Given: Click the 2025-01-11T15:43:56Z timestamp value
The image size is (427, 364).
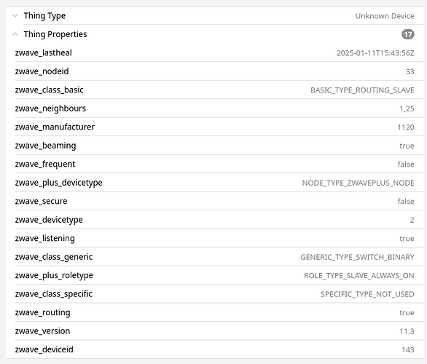Looking at the screenshot, I should 375,53.
